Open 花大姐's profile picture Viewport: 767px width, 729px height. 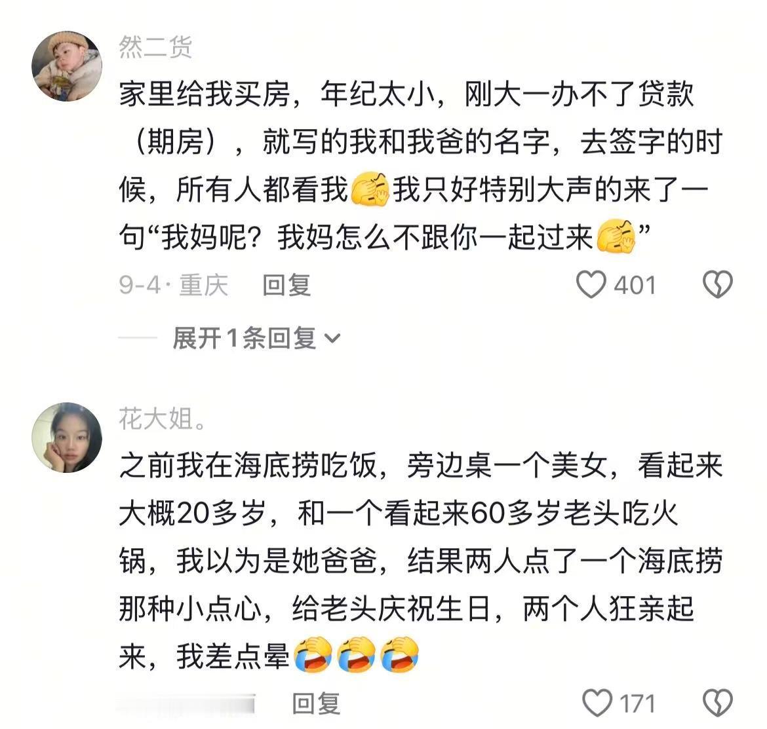tap(67, 438)
